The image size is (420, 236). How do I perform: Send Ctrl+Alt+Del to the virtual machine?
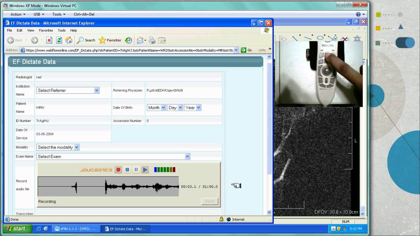[x=84, y=14]
